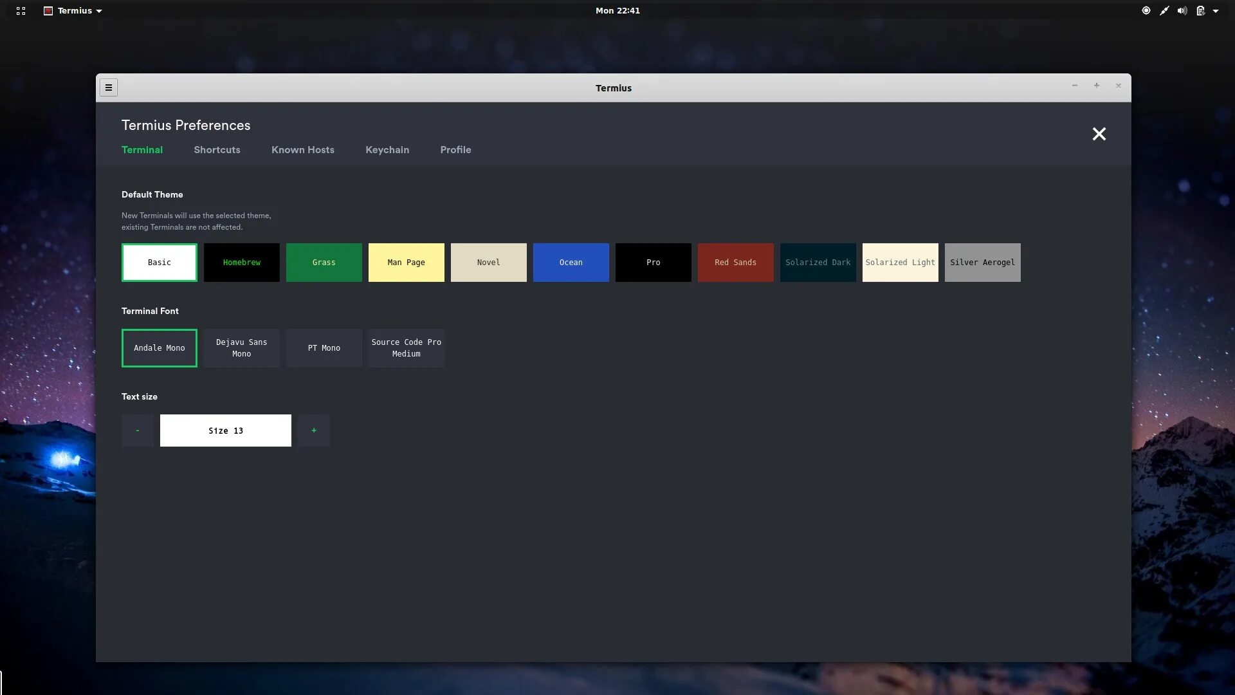Screen dimensions: 1235x695
Task: Open the clipboard tray icon
Action: pos(1200,11)
